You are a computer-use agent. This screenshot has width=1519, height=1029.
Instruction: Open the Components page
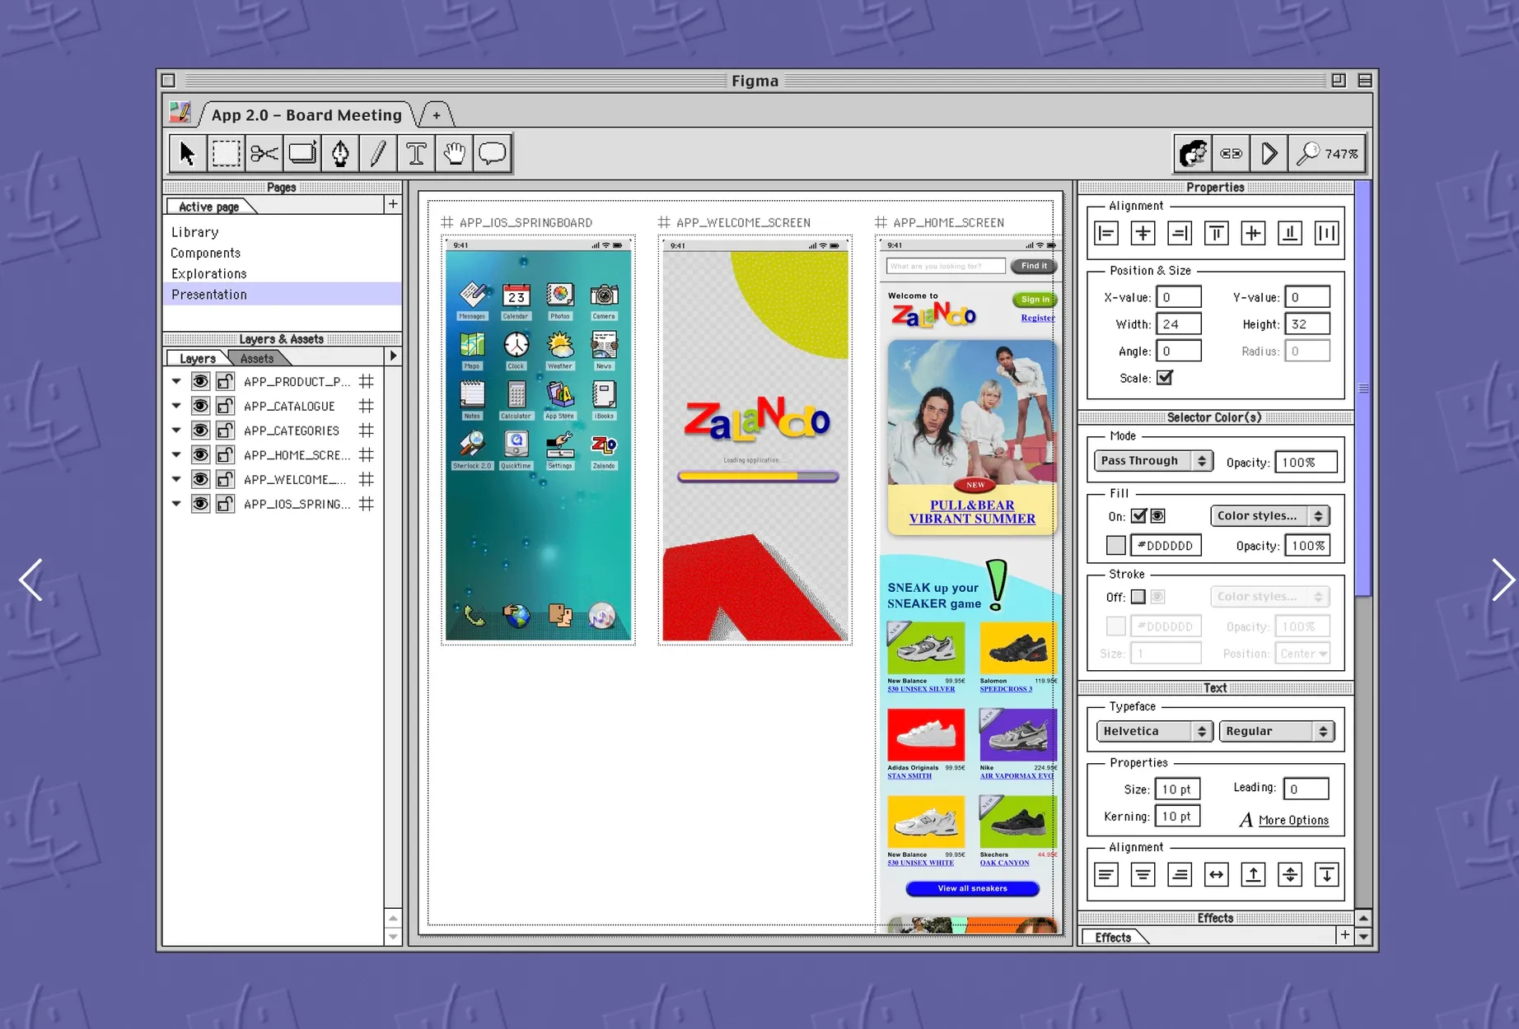pyautogui.click(x=206, y=254)
